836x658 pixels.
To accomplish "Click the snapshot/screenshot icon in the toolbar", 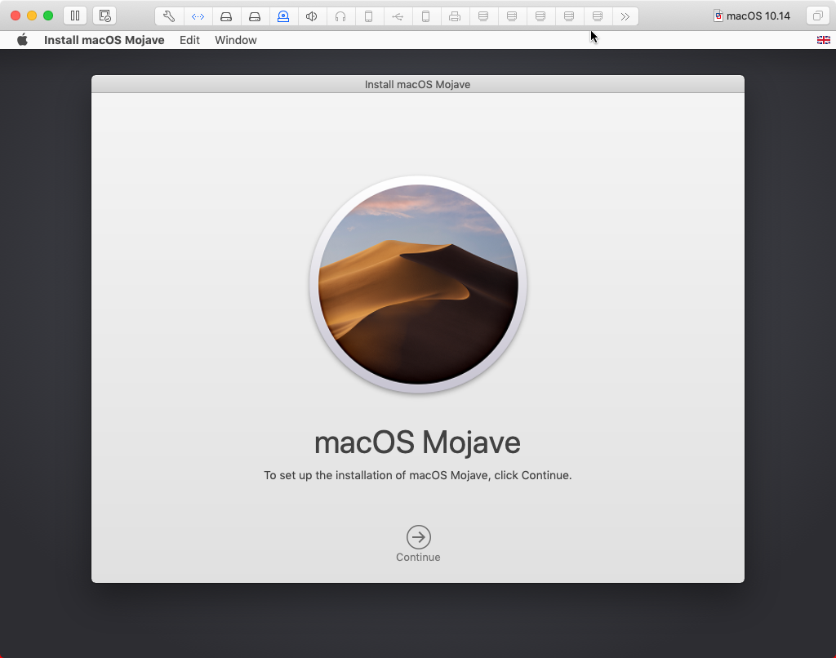I will click(104, 15).
